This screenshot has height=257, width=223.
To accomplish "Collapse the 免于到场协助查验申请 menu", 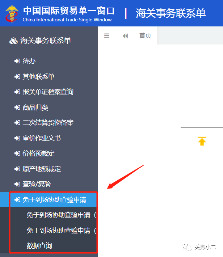I will tap(49, 199).
